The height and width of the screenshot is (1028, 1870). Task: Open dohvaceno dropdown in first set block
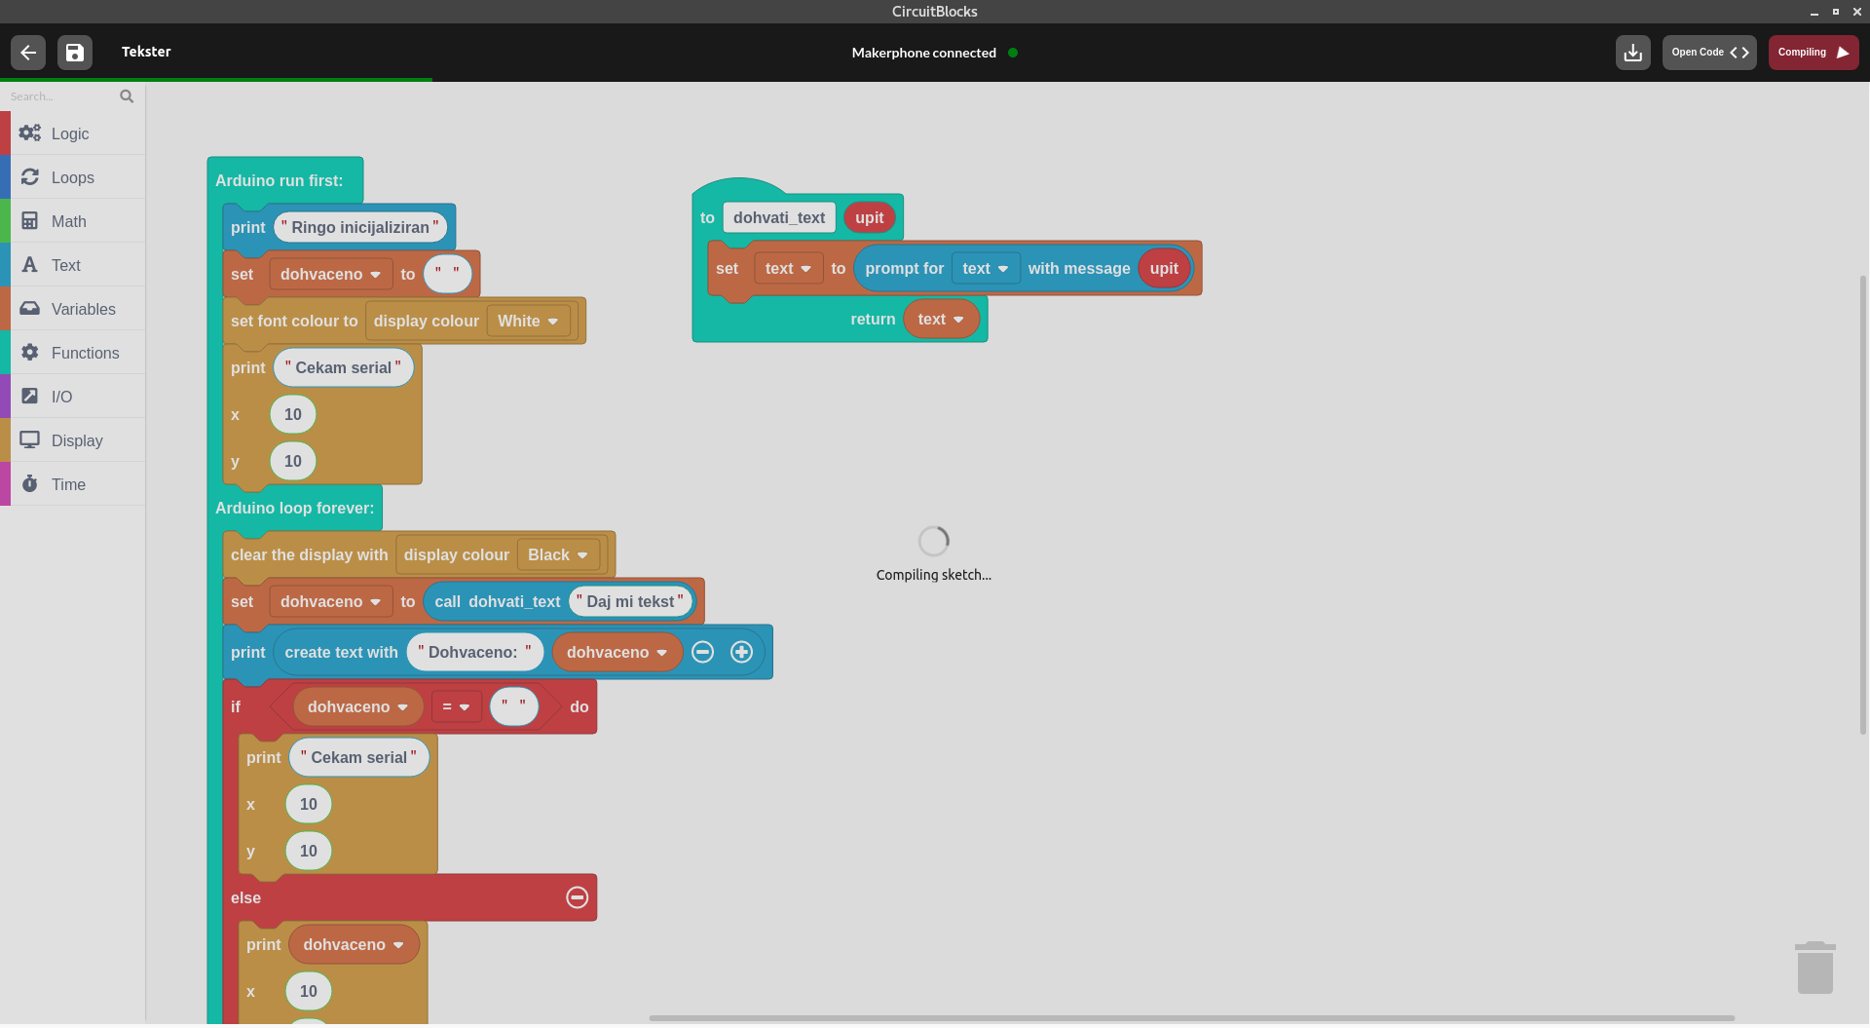click(x=331, y=275)
